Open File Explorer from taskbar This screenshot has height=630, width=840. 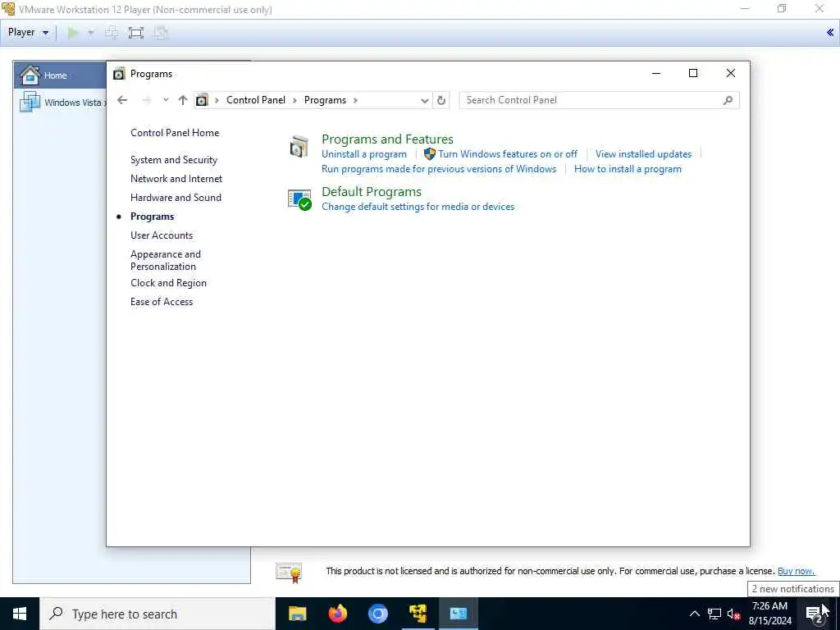pos(297,614)
